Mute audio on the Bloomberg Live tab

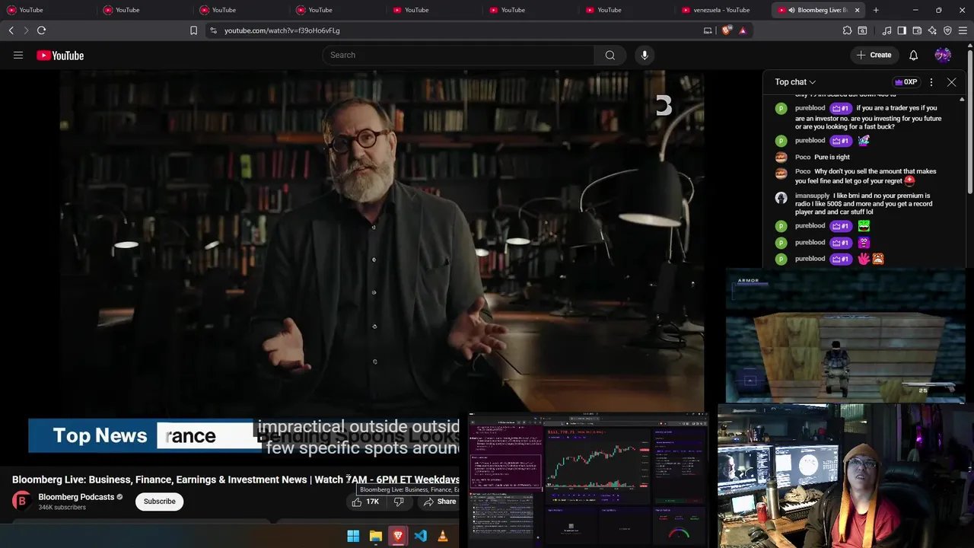(791, 10)
